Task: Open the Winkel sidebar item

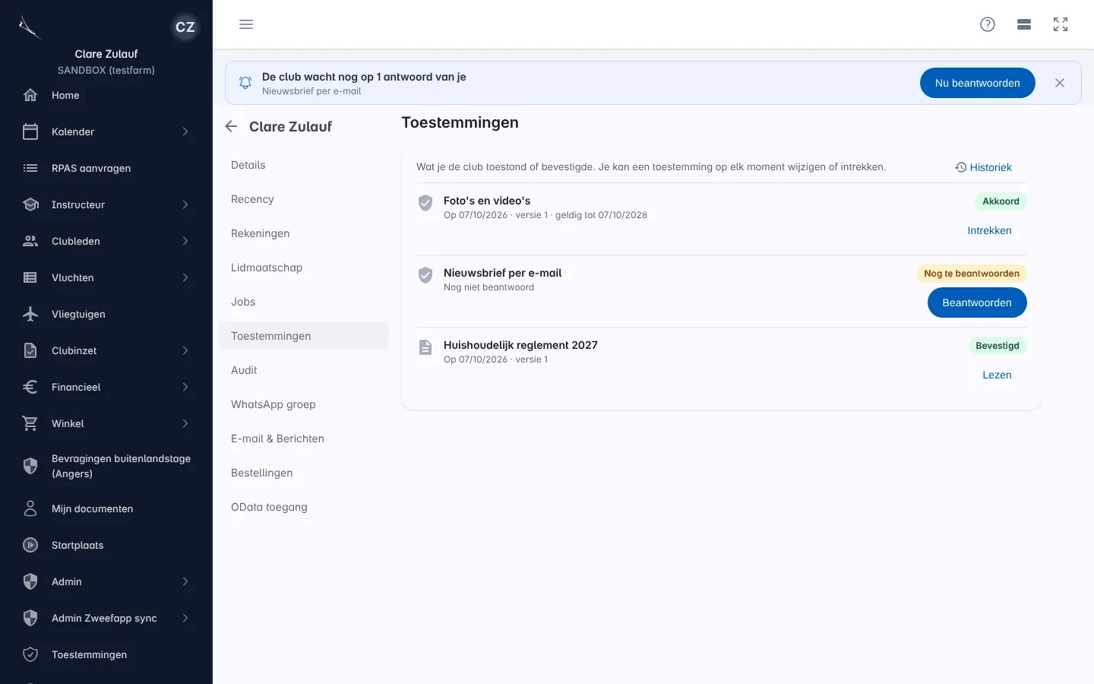Action: coord(106,423)
